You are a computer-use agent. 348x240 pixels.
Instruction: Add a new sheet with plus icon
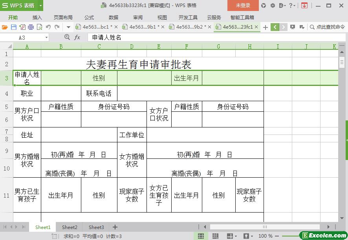[115, 227]
